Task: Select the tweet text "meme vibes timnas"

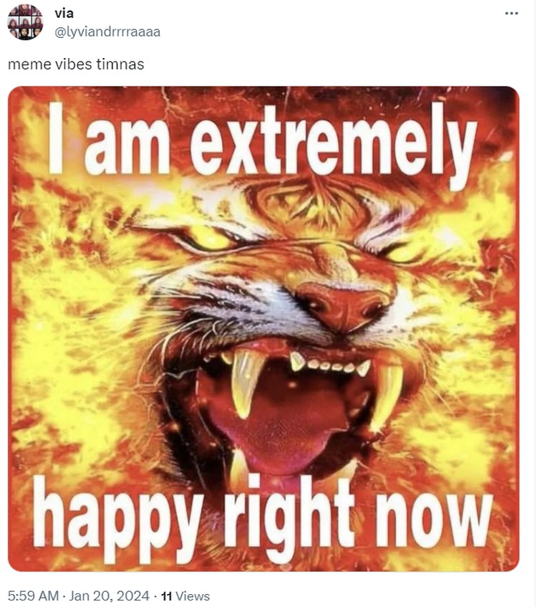Action: click(x=76, y=64)
